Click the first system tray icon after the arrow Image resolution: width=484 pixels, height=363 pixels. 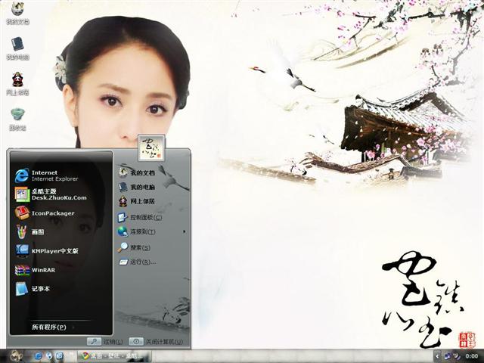tap(447, 356)
